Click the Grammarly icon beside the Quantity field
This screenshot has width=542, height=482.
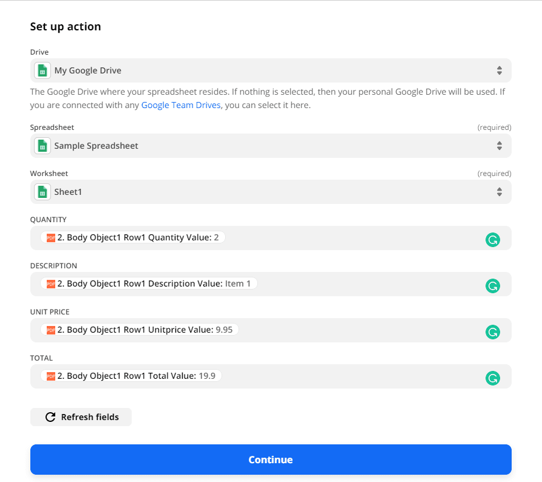coord(492,240)
